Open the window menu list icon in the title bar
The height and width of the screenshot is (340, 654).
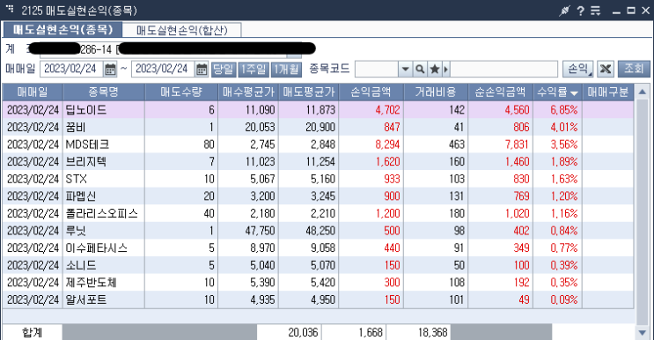[596, 11]
